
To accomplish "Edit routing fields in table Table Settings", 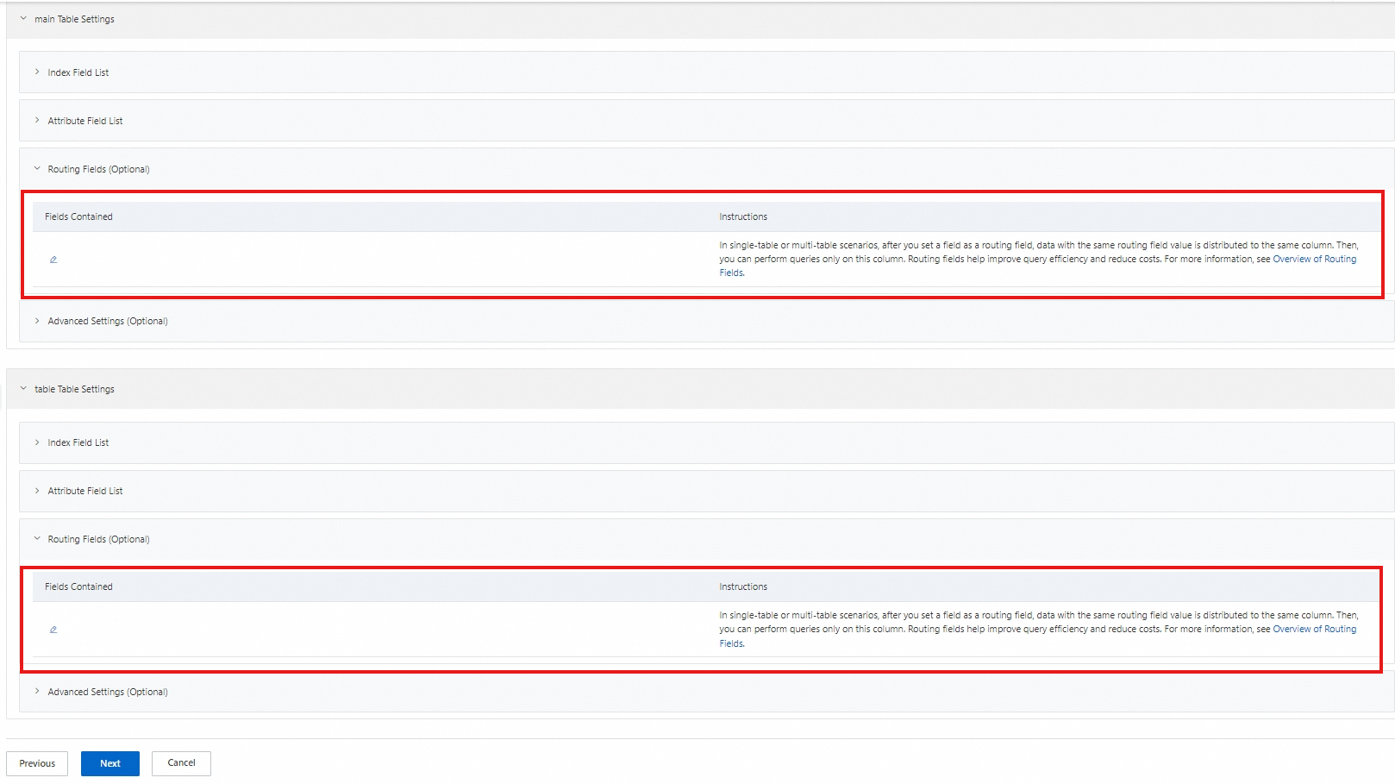I will [53, 630].
